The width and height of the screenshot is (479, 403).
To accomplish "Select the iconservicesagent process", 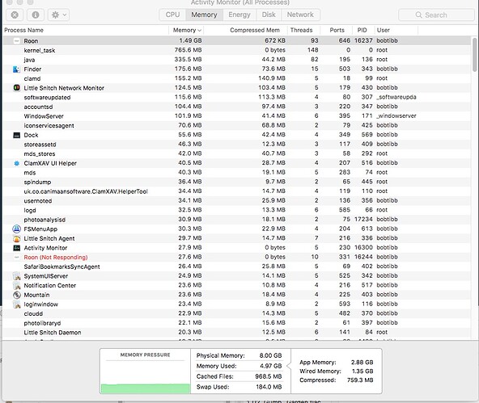I will [x=237, y=126].
